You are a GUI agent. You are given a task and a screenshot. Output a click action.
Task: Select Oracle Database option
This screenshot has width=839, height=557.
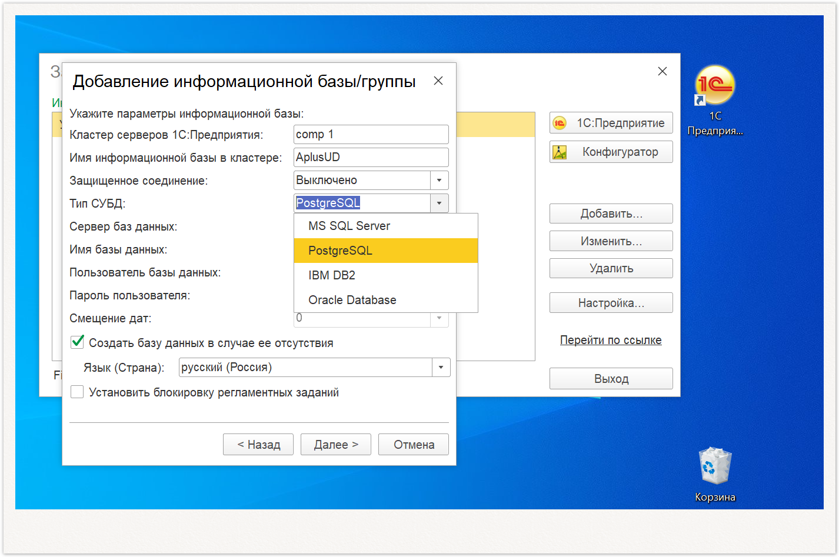tap(386, 300)
